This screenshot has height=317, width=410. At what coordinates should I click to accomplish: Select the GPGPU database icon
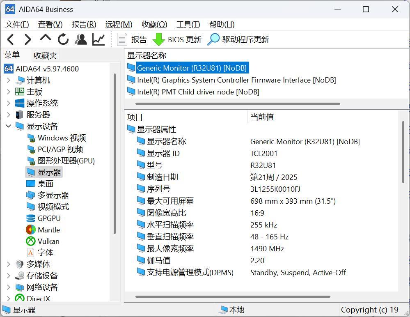(31, 218)
